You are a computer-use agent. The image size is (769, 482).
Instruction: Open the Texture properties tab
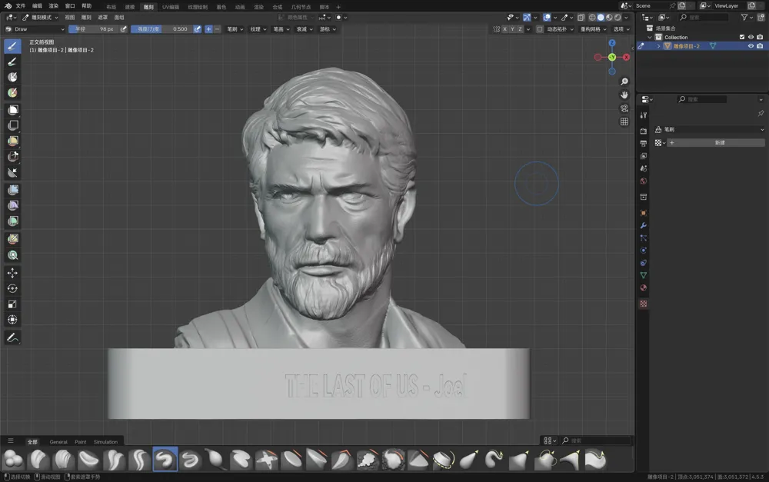[644, 304]
